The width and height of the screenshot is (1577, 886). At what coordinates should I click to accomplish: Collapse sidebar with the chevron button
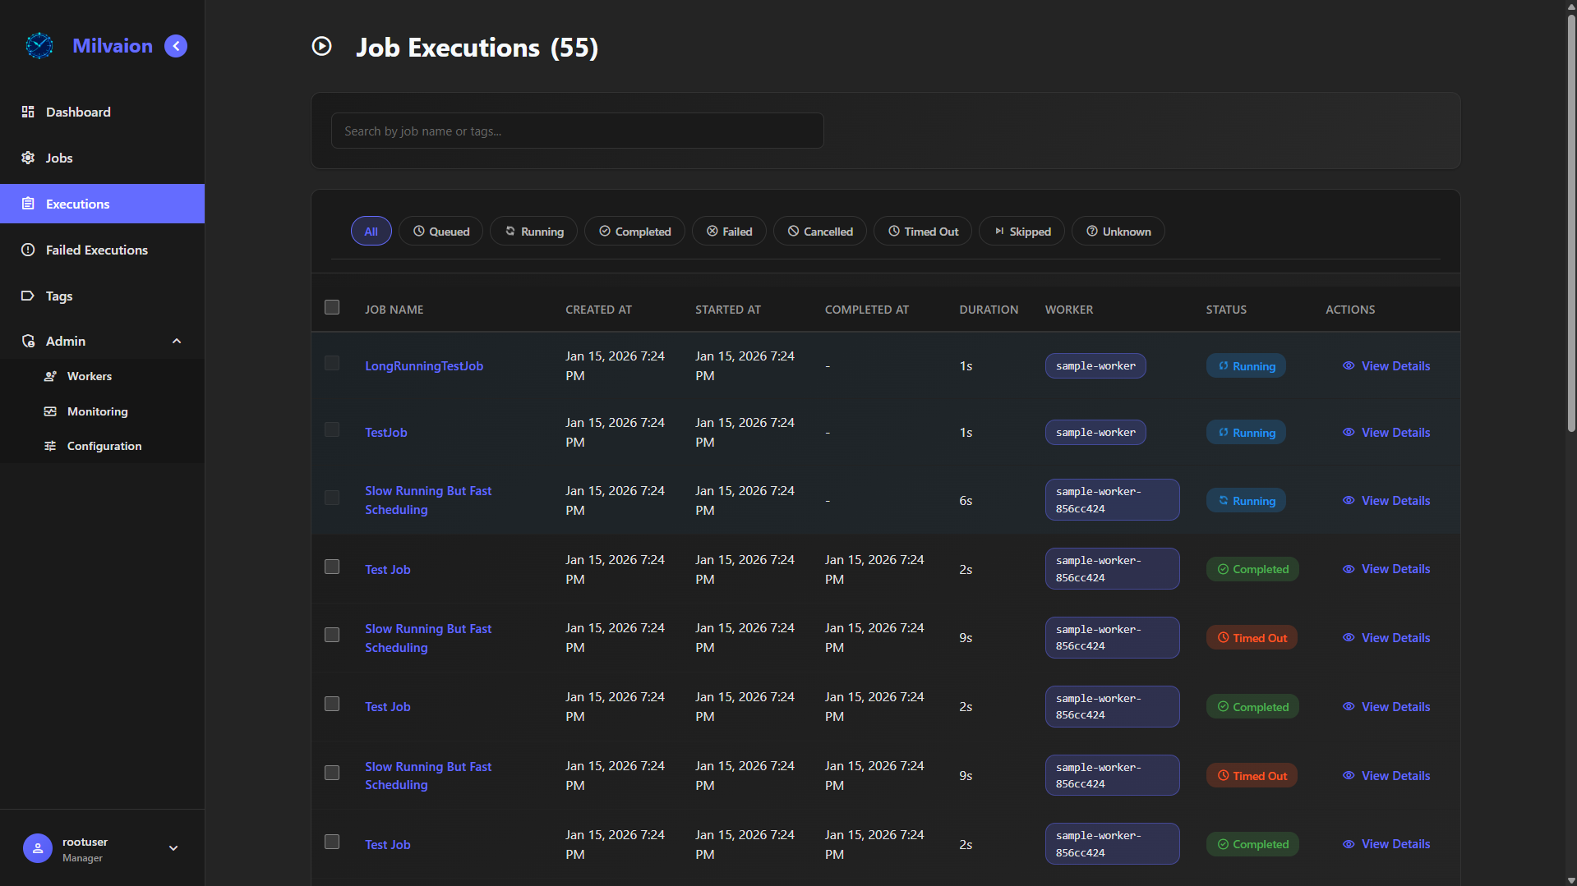click(x=176, y=46)
